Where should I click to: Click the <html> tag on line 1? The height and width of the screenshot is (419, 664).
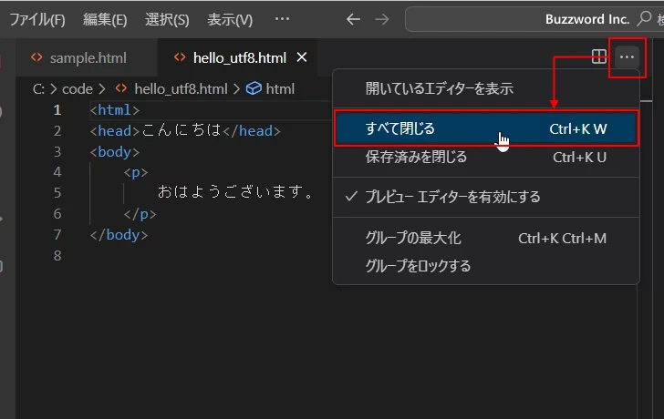click(114, 110)
